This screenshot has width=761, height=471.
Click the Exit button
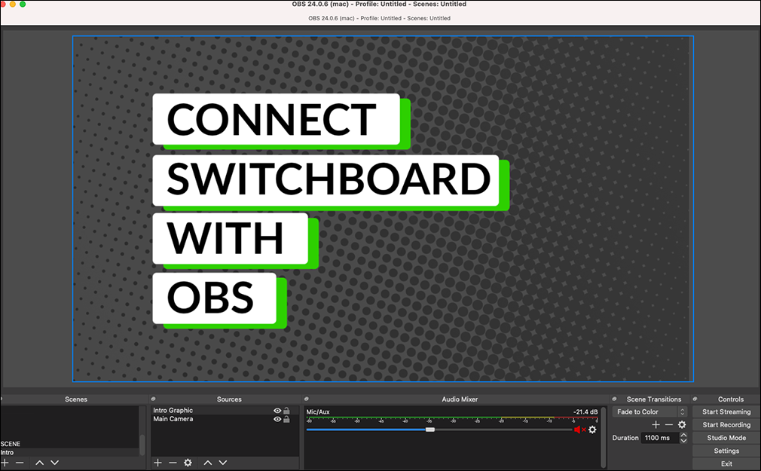pos(726,463)
